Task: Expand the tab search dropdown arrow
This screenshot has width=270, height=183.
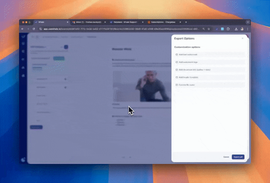Action: (248, 22)
